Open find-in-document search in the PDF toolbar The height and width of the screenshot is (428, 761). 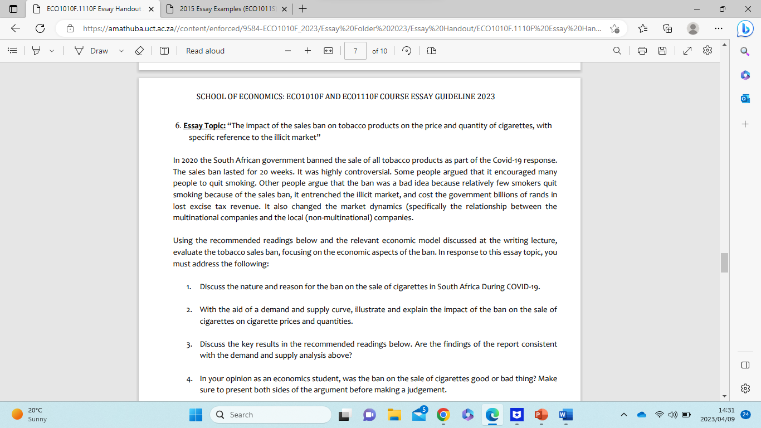(617, 51)
